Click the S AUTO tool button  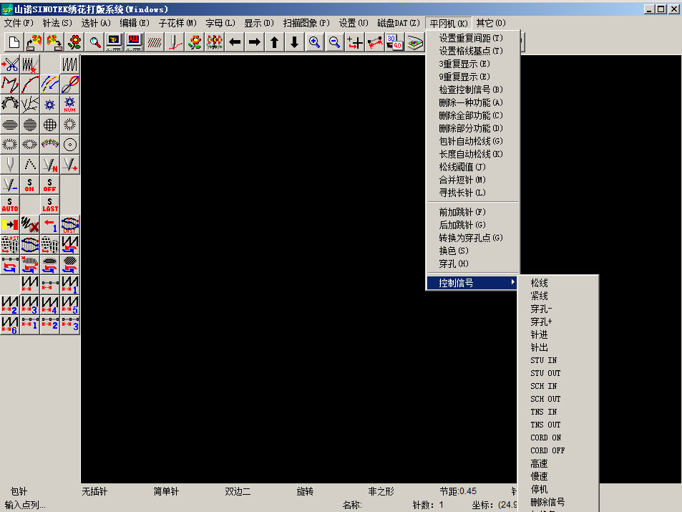10,205
